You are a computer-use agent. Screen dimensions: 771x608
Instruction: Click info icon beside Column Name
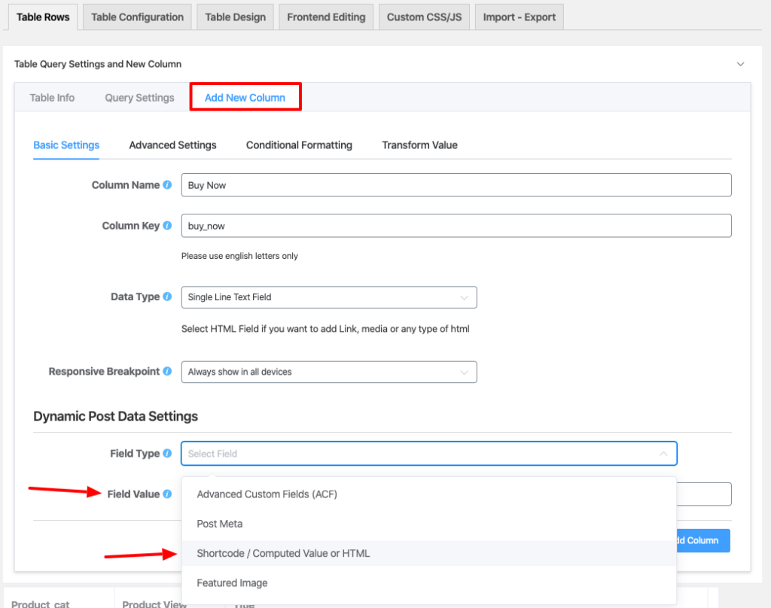coord(167,185)
